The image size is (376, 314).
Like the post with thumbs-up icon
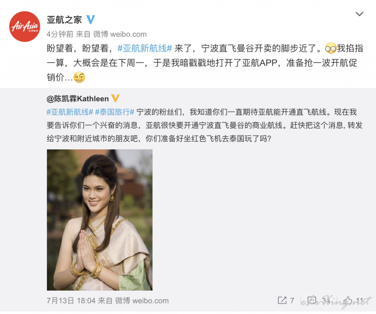click(x=348, y=300)
